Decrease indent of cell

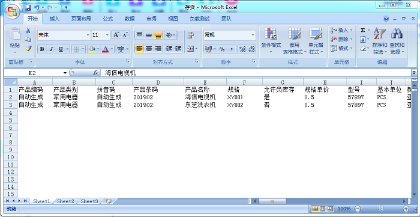click(169, 49)
